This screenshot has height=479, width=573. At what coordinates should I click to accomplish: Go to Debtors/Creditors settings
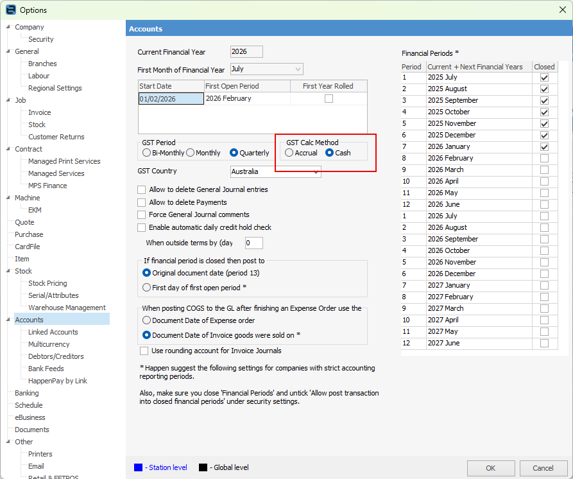(x=56, y=356)
